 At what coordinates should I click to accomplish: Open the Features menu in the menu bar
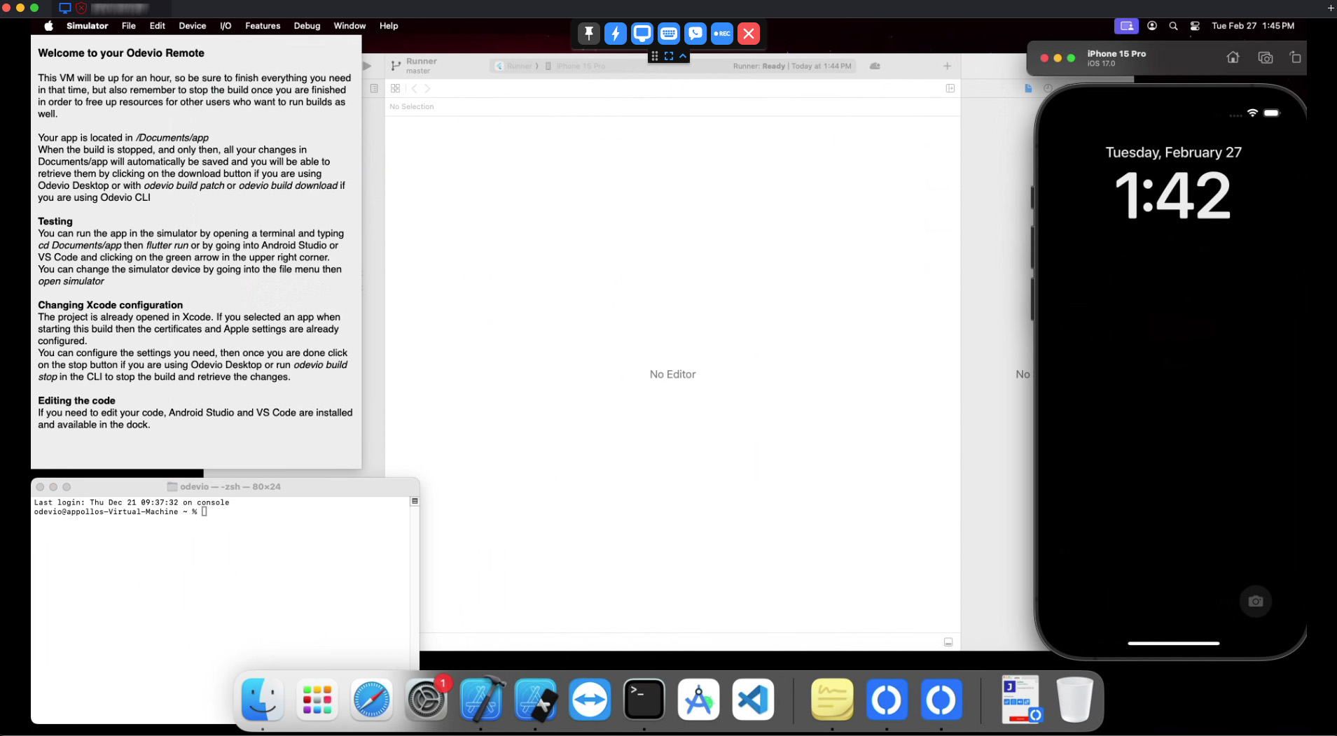tap(263, 26)
